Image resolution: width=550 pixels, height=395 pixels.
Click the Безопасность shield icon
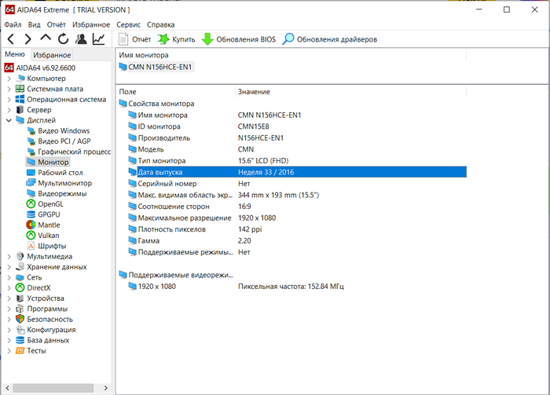pos(20,320)
